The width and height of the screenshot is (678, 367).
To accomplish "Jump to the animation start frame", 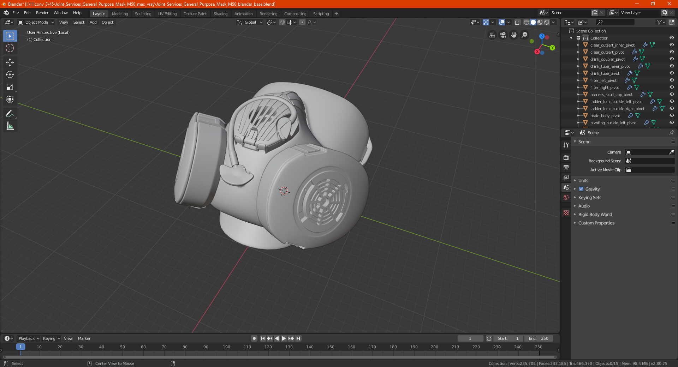I will 263,338.
